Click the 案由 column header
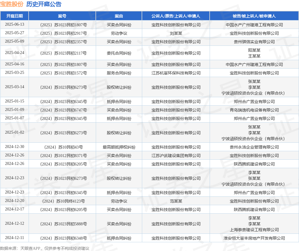The height and width of the screenshot is (251, 299). [119, 16]
